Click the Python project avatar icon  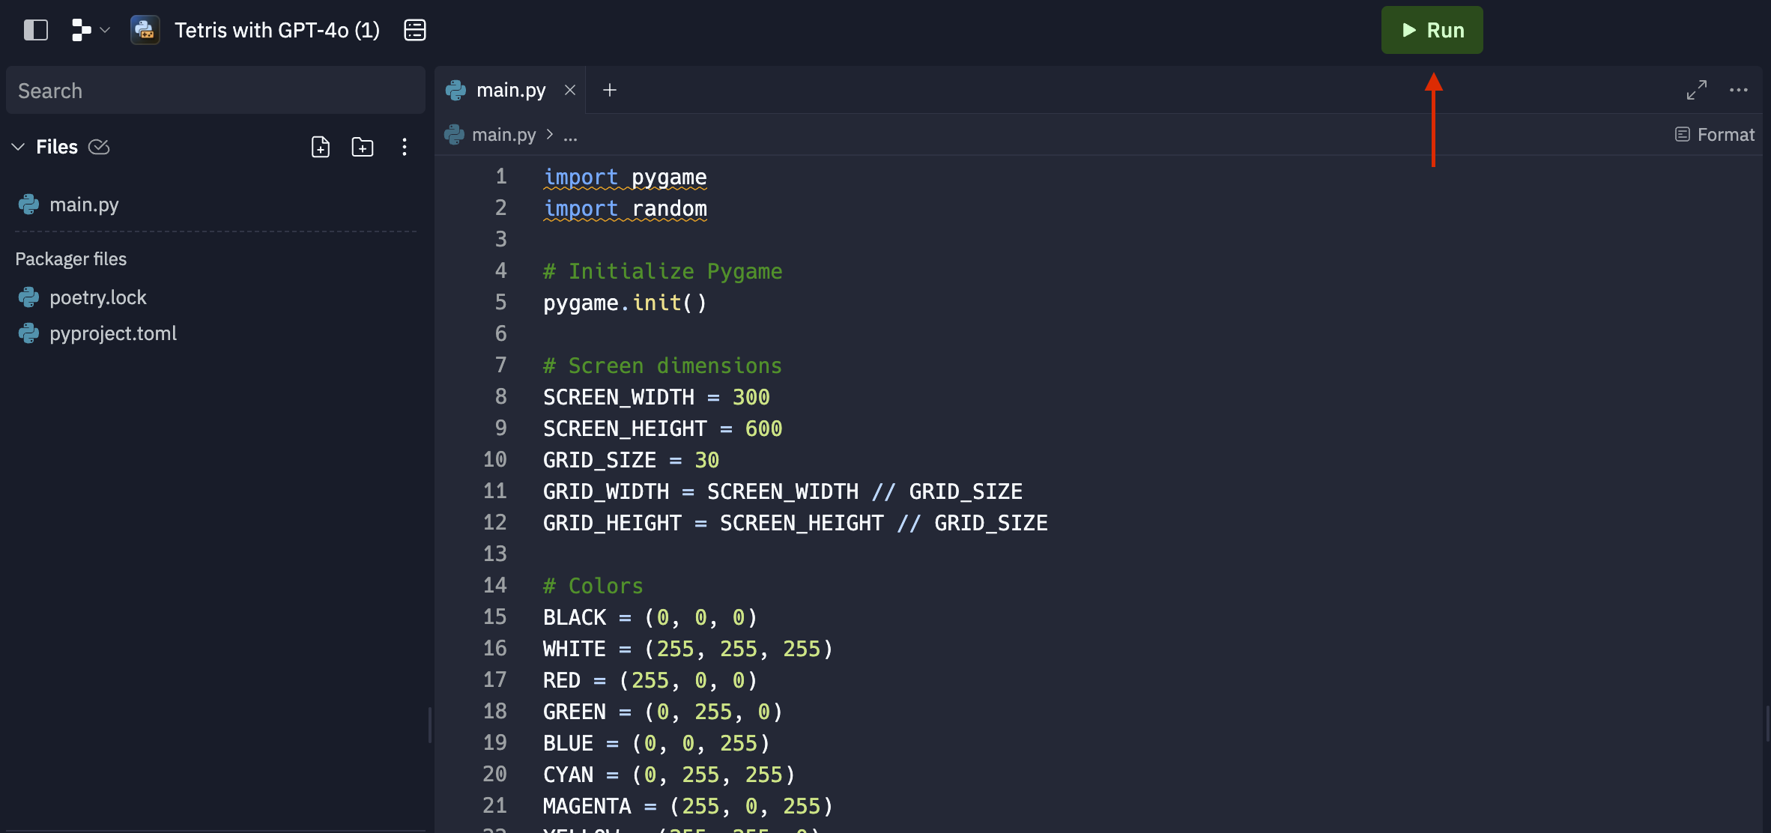coord(145,30)
